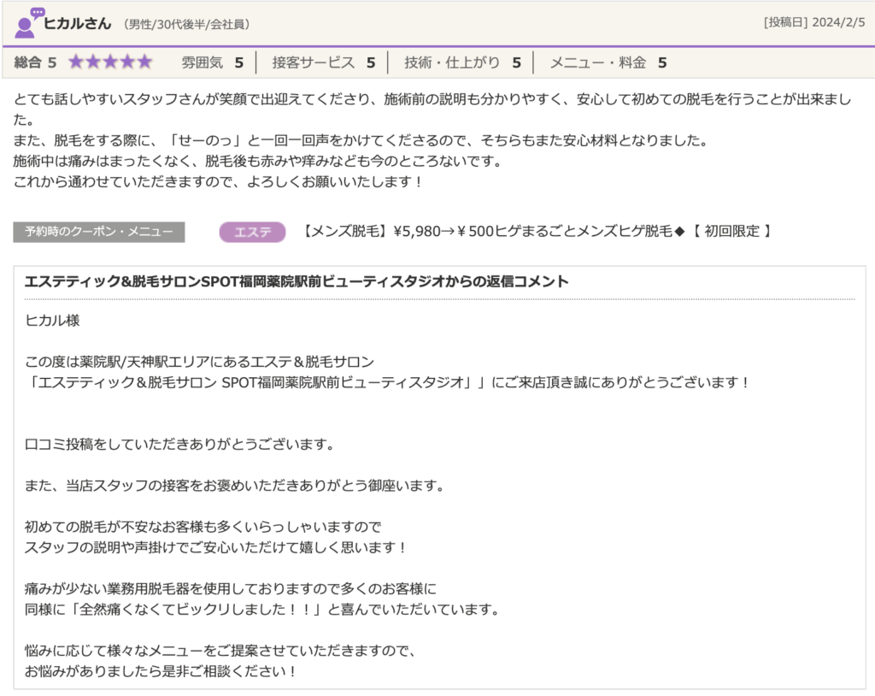Image resolution: width=875 pixels, height=696 pixels.
Task: Select the fourth star of the overall rating
Action: coord(126,62)
